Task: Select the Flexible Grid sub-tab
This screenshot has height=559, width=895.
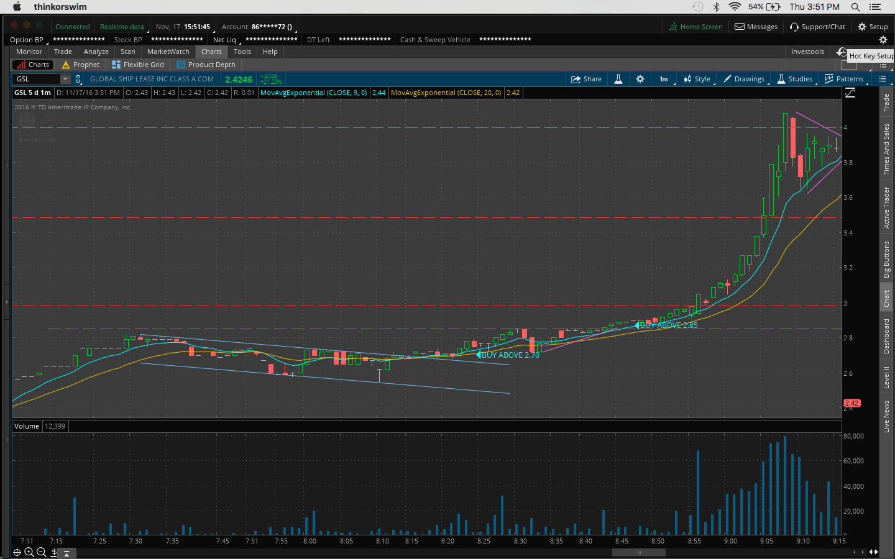Action: click(x=138, y=65)
